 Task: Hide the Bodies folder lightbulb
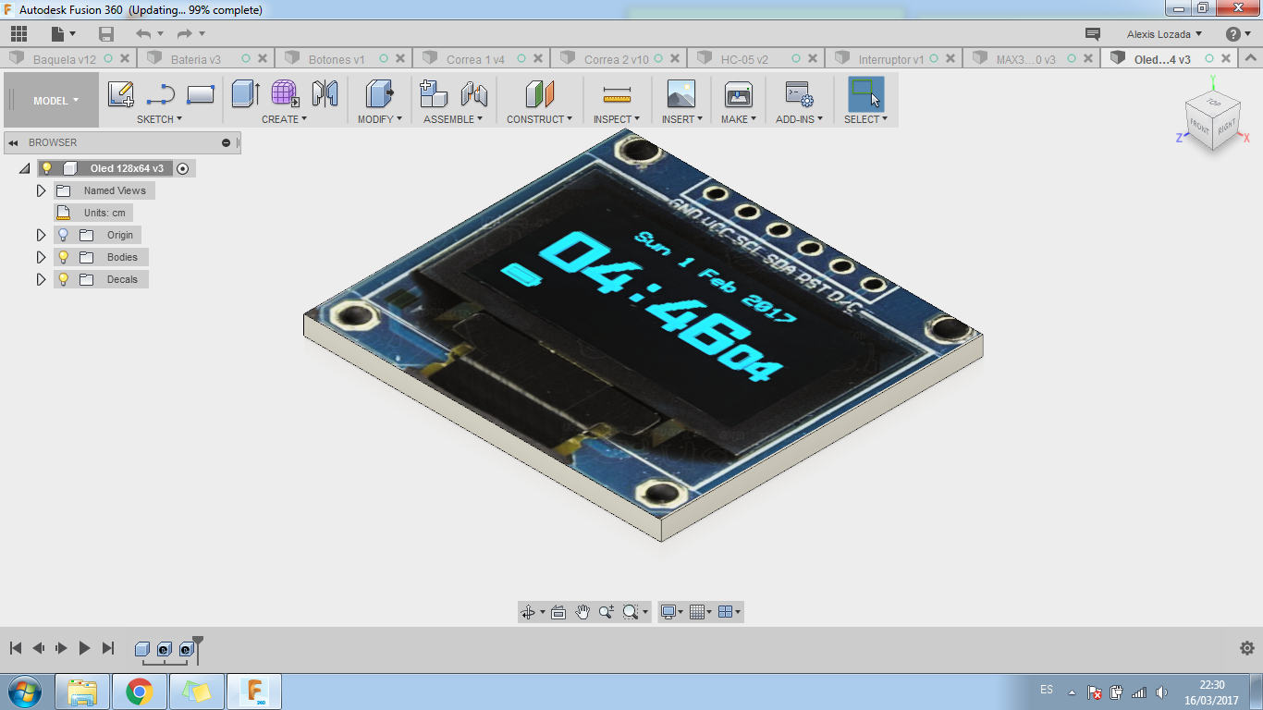(x=62, y=257)
